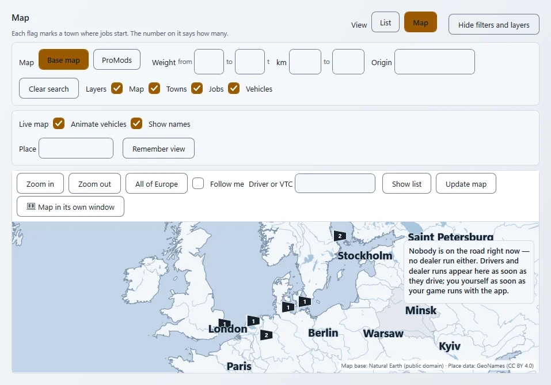Click the Map base attribution text
Viewport: 551px width, 385px height.
[x=437, y=365]
